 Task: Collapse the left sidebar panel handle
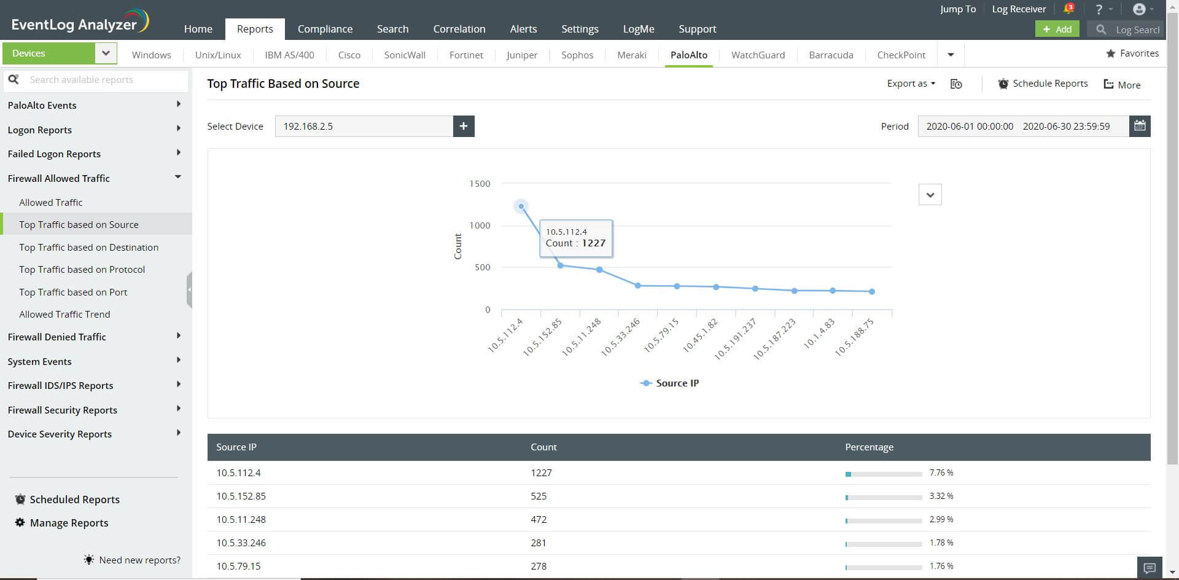(x=189, y=289)
